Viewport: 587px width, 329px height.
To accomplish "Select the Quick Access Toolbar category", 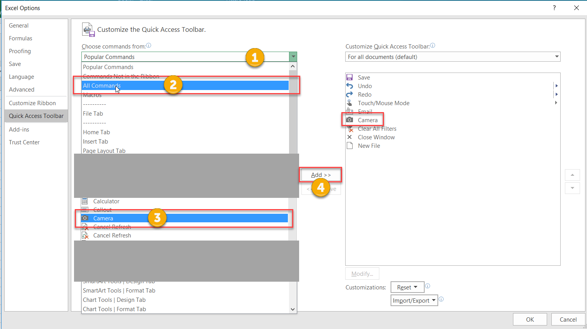I will pos(36,116).
